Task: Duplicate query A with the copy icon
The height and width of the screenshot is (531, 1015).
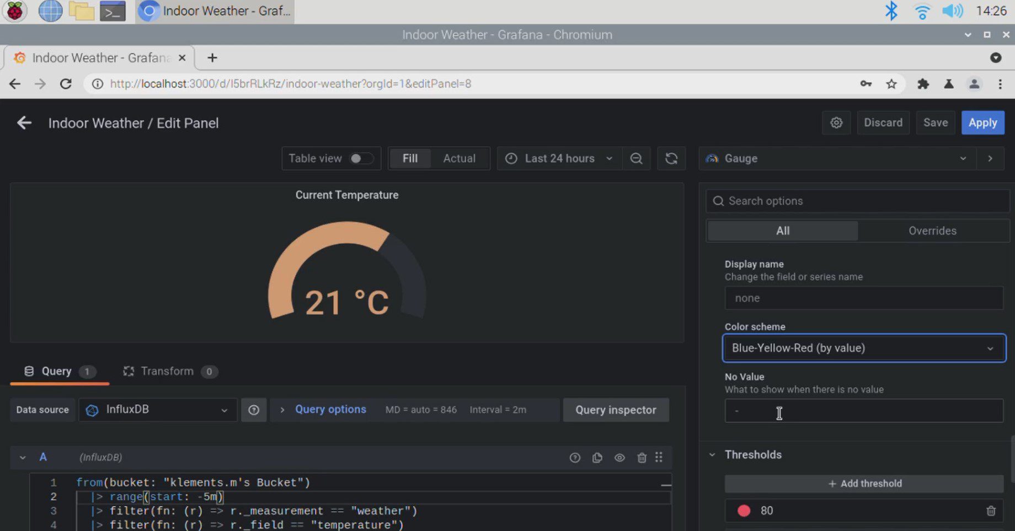Action: [x=597, y=458]
